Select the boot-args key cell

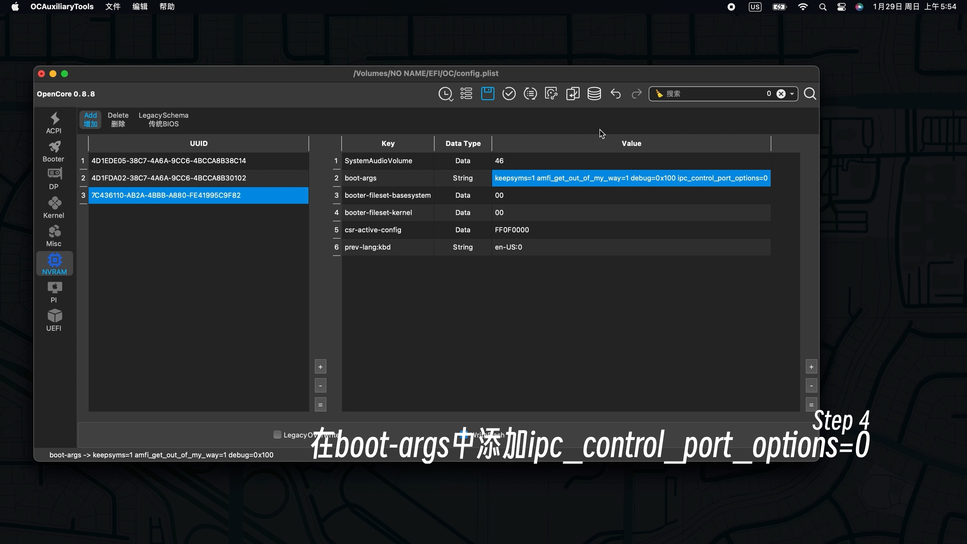click(x=388, y=178)
